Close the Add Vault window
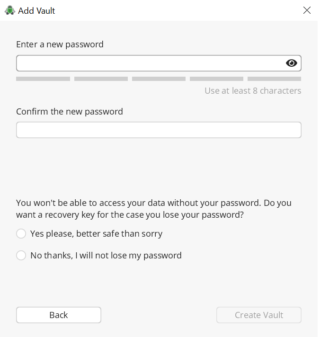The width and height of the screenshot is (320, 337). pyautogui.click(x=307, y=10)
